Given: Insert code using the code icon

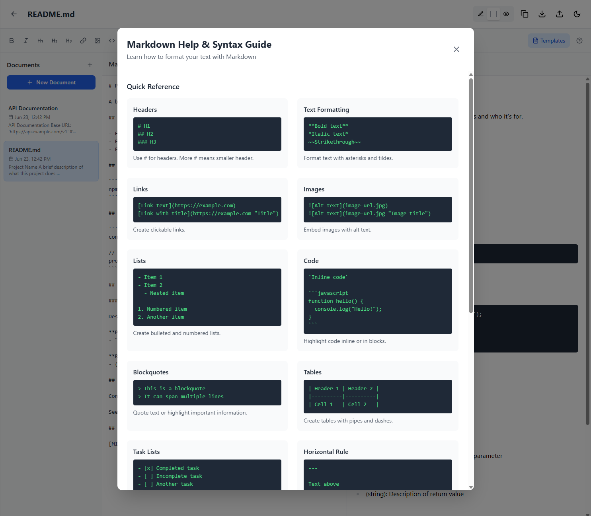Looking at the screenshot, I should [112, 41].
